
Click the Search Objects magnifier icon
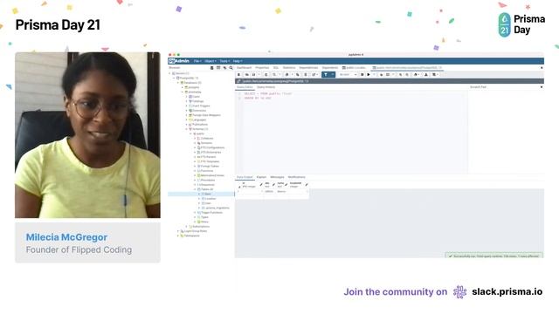(x=231, y=68)
